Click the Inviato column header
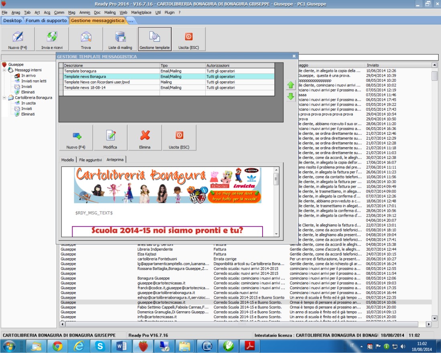This screenshot has height=353, width=441. [399, 65]
